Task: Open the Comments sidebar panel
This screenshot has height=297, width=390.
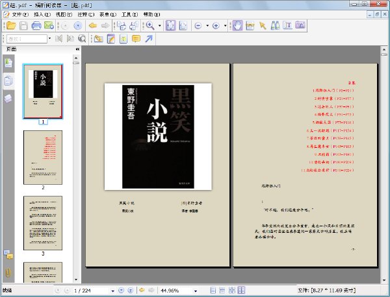Action: pos(8,255)
